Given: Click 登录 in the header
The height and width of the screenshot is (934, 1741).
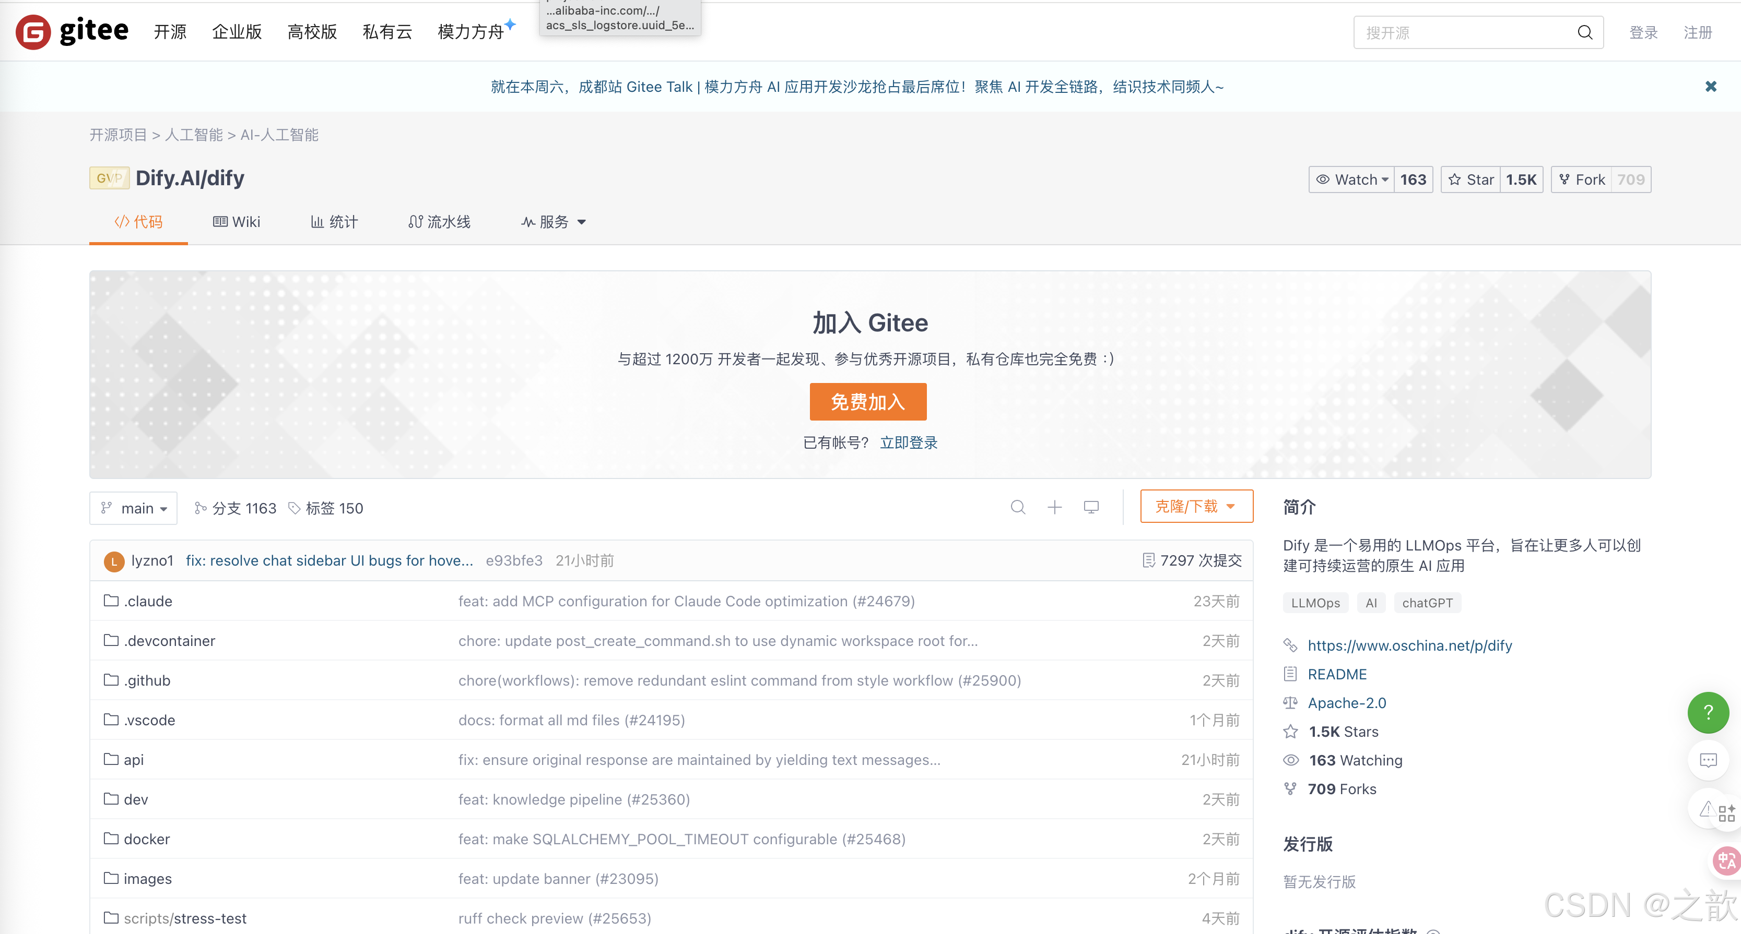Looking at the screenshot, I should coord(1643,32).
